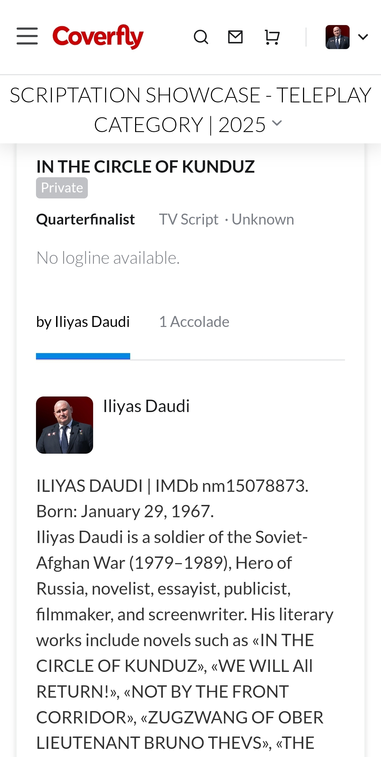Click the 'No logline available.' text
This screenshot has height=757, width=381.
(x=108, y=258)
